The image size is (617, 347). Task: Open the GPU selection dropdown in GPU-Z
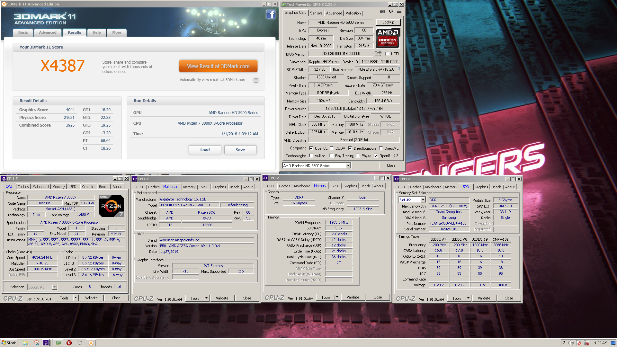[348, 166]
